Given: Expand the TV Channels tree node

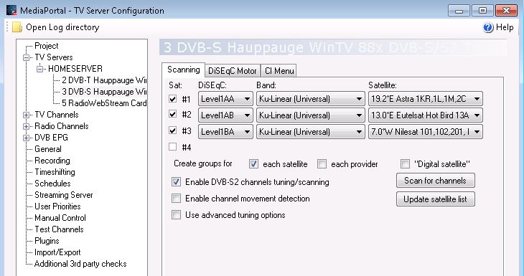Looking at the screenshot, I should click(26, 115).
